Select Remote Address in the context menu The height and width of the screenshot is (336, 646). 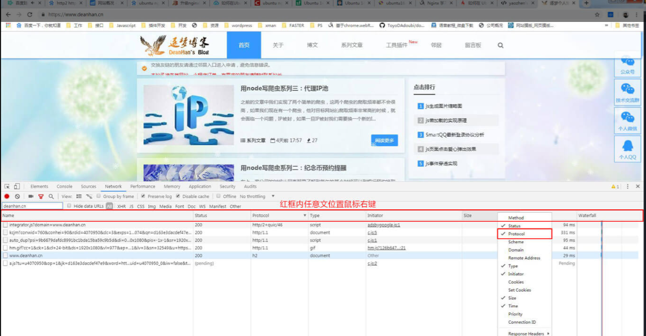click(x=524, y=258)
